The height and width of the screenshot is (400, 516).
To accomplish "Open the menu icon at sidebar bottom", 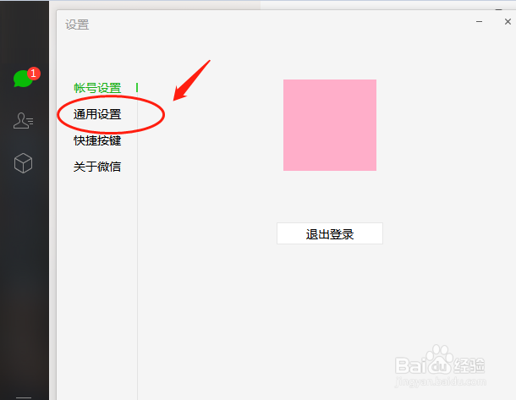I will click(x=24, y=397).
